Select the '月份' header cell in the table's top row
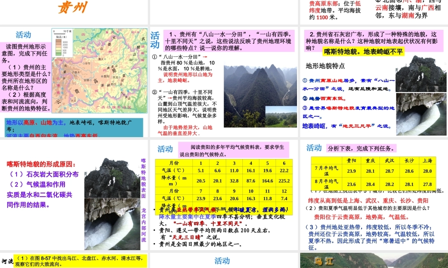This screenshot has height=268, width=448. (x=174, y=163)
